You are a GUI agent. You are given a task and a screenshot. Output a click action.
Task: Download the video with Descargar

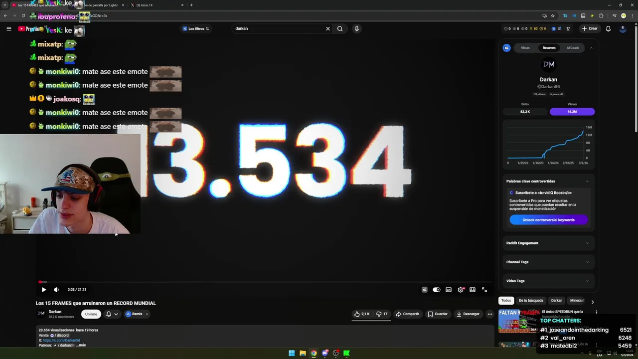click(x=468, y=314)
